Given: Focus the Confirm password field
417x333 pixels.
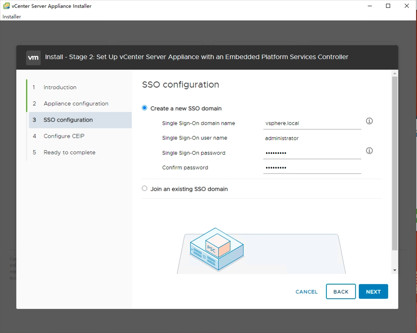Looking at the screenshot, I should coord(312,167).
